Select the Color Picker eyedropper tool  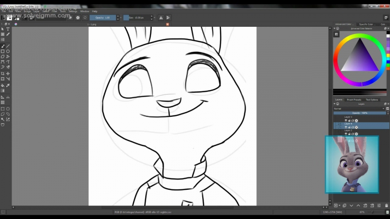8,86
